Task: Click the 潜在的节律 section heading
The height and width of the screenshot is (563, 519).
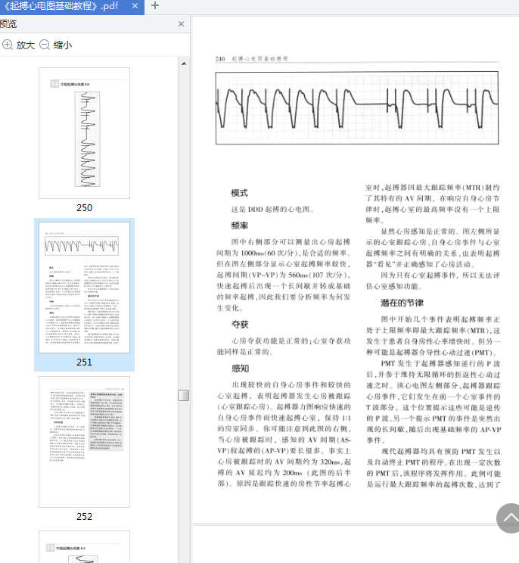Action: [x=402, y=303]
